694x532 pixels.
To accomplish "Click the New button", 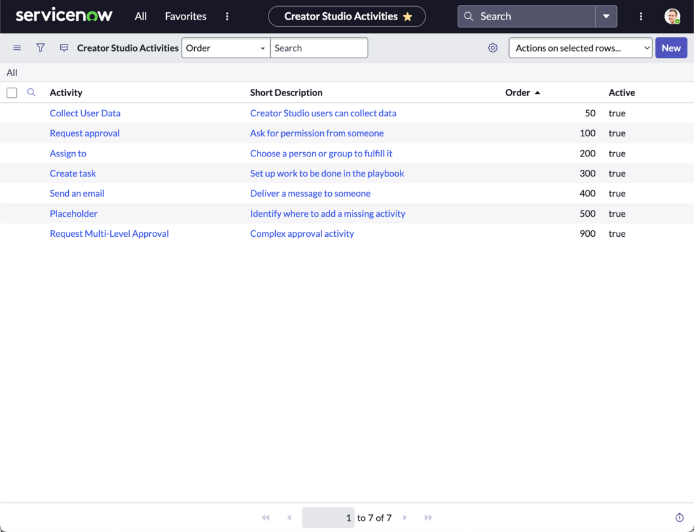I will coord(671,48).
